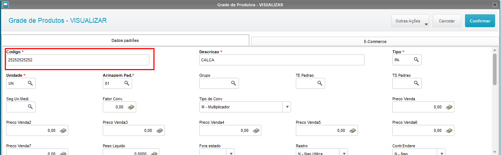Open lookup magnifier for Tipo field

416,60
